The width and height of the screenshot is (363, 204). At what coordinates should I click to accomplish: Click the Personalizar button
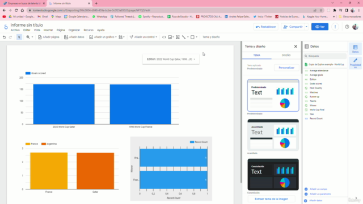coord(286,68)
